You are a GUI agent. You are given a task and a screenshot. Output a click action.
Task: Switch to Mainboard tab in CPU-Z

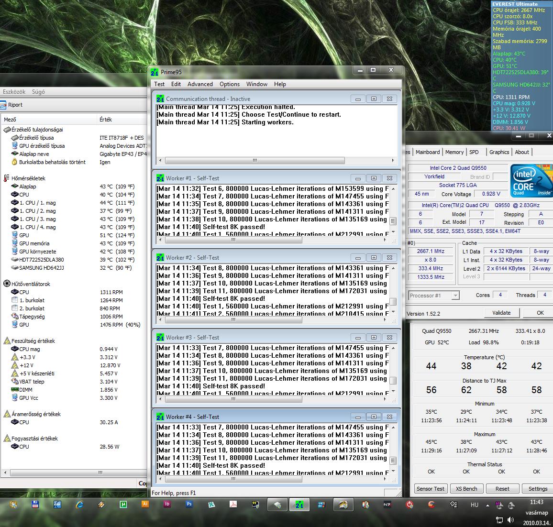point(428,152)
